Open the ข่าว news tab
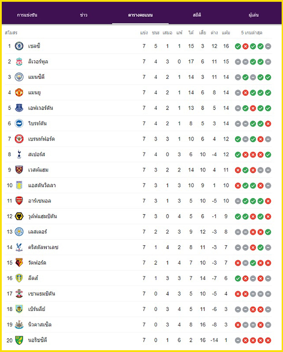The width and height of the screenshot is (283, 352). coord(84,15)
